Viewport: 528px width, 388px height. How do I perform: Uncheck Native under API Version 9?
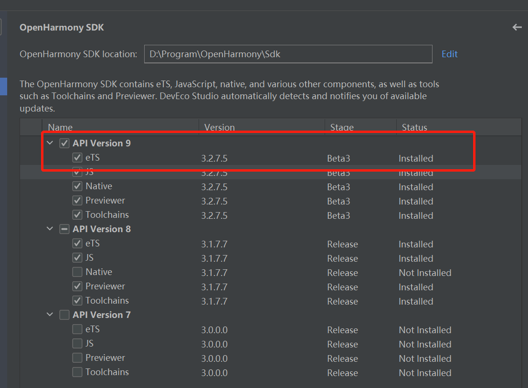(x=77, y=186)
